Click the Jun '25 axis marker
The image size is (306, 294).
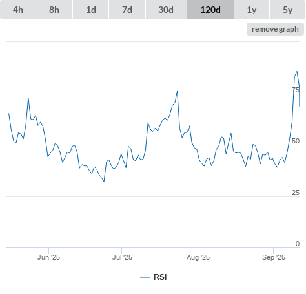[x=48, y=257]
